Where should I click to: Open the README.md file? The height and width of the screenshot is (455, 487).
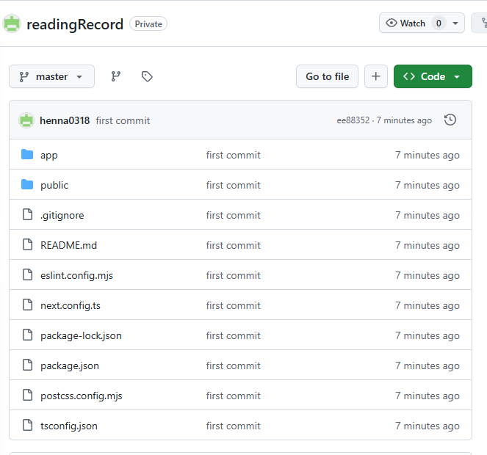(68, 246)
